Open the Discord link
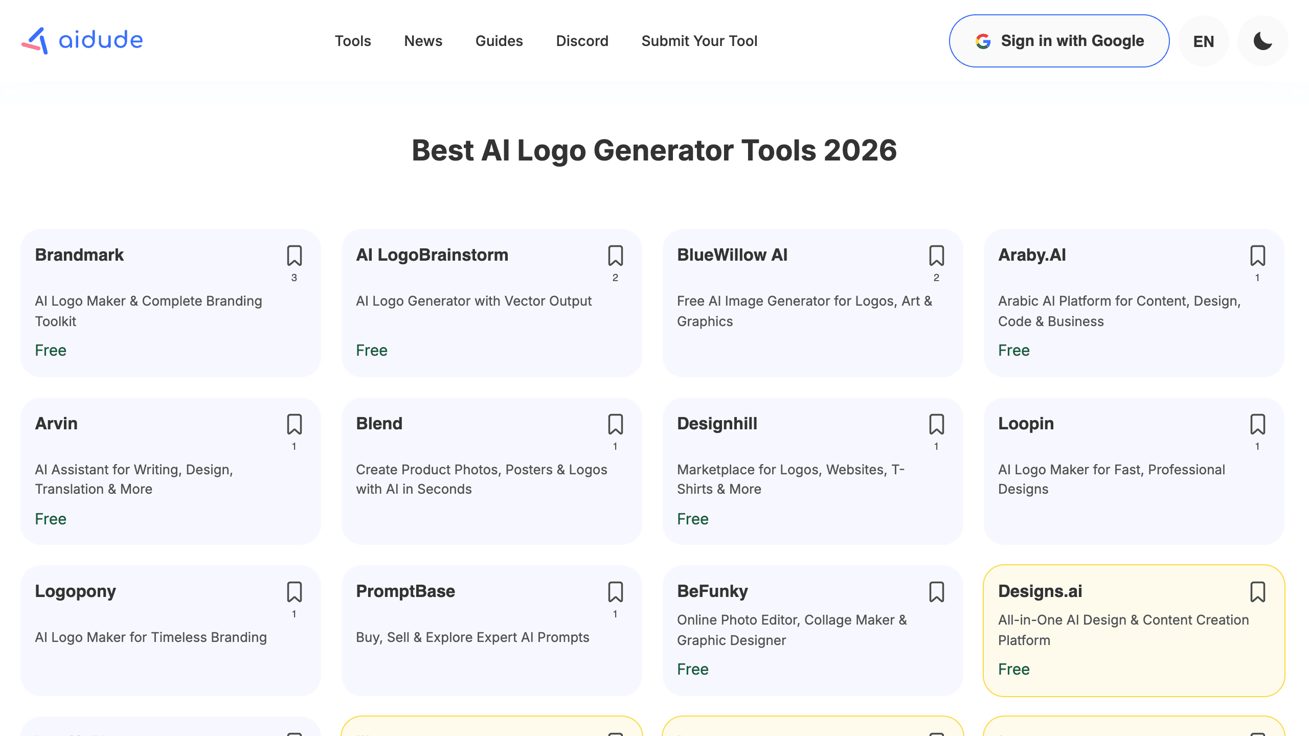 582,41
